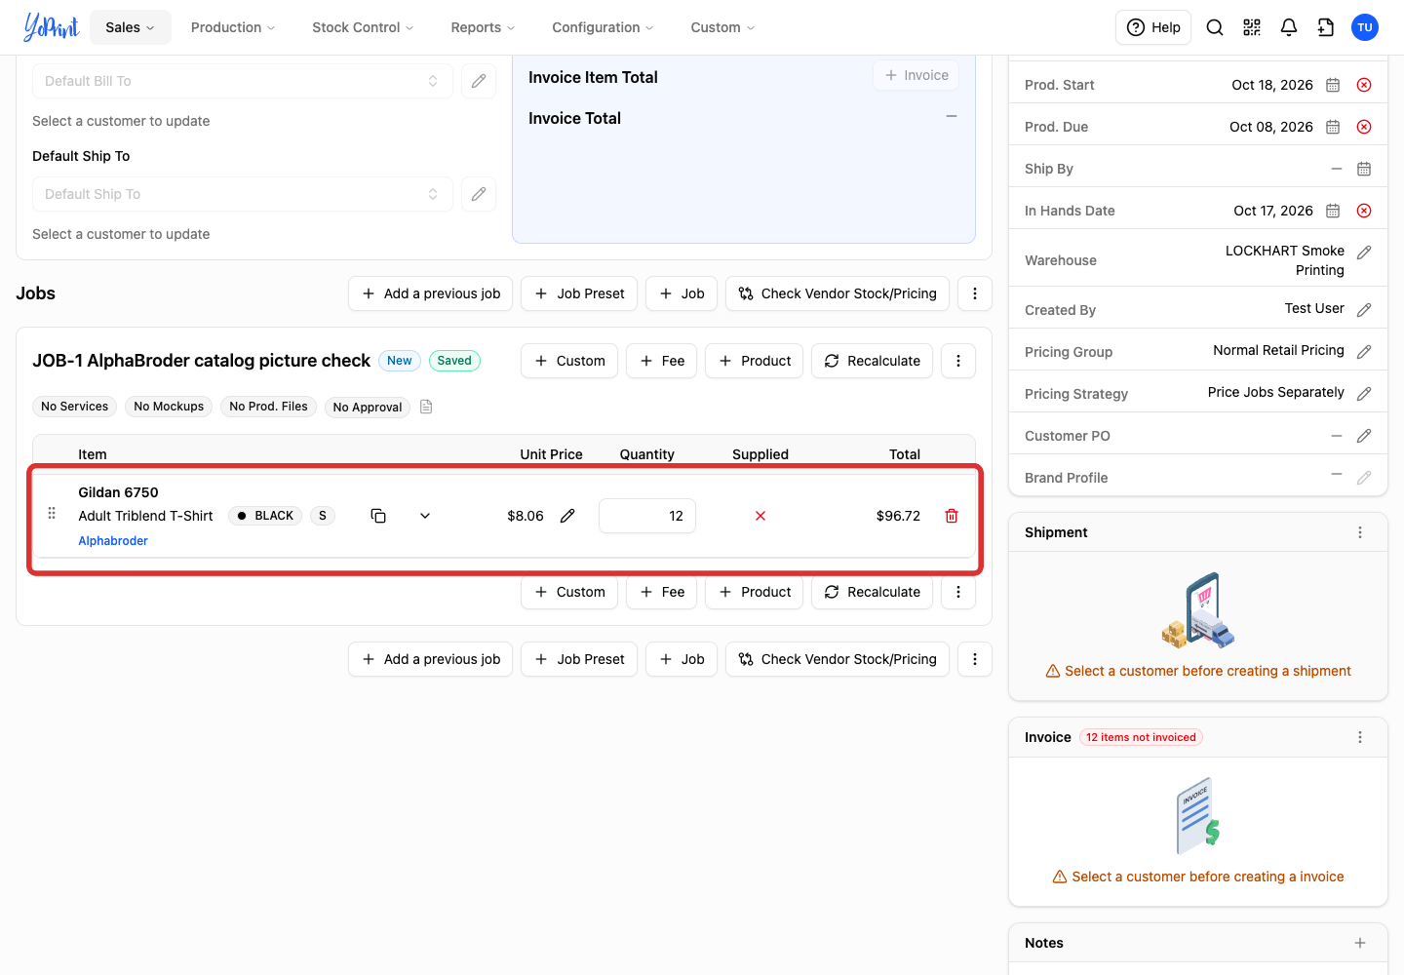
Task: Open the notifications bell
Action: pyautogui.click(x=1289, y=27)
